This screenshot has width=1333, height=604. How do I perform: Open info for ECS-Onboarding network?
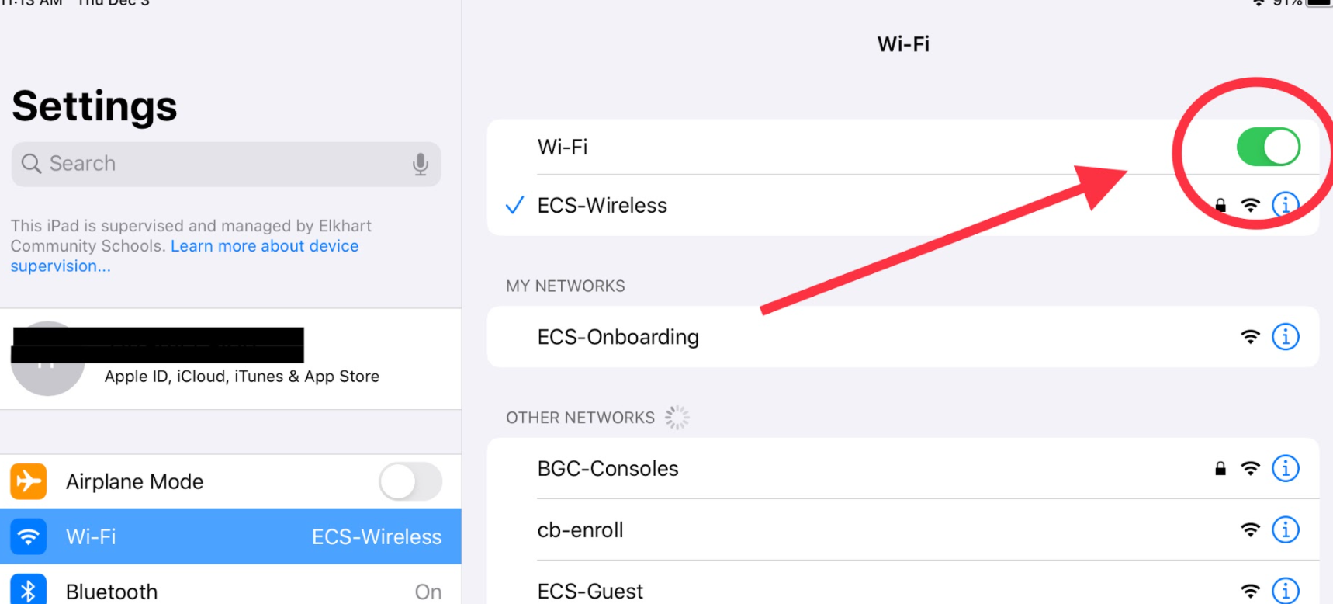[x=1286, y=337]
